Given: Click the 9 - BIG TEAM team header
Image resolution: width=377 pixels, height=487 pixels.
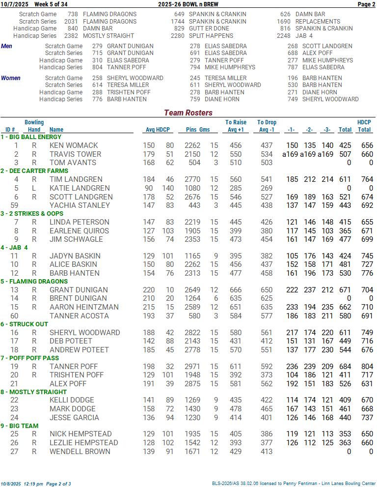Looking at the screenshot, I should (21, 426).
